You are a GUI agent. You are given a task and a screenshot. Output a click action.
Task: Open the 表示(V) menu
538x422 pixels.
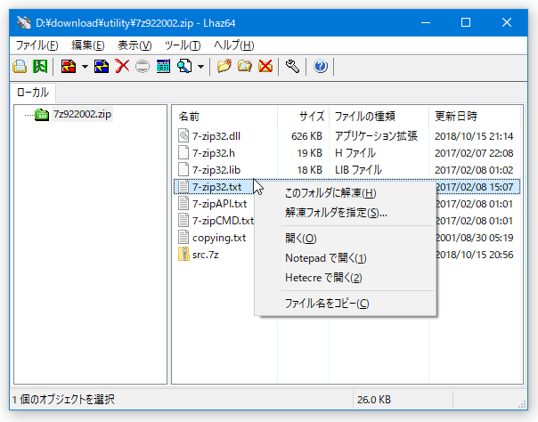[134, 45]
